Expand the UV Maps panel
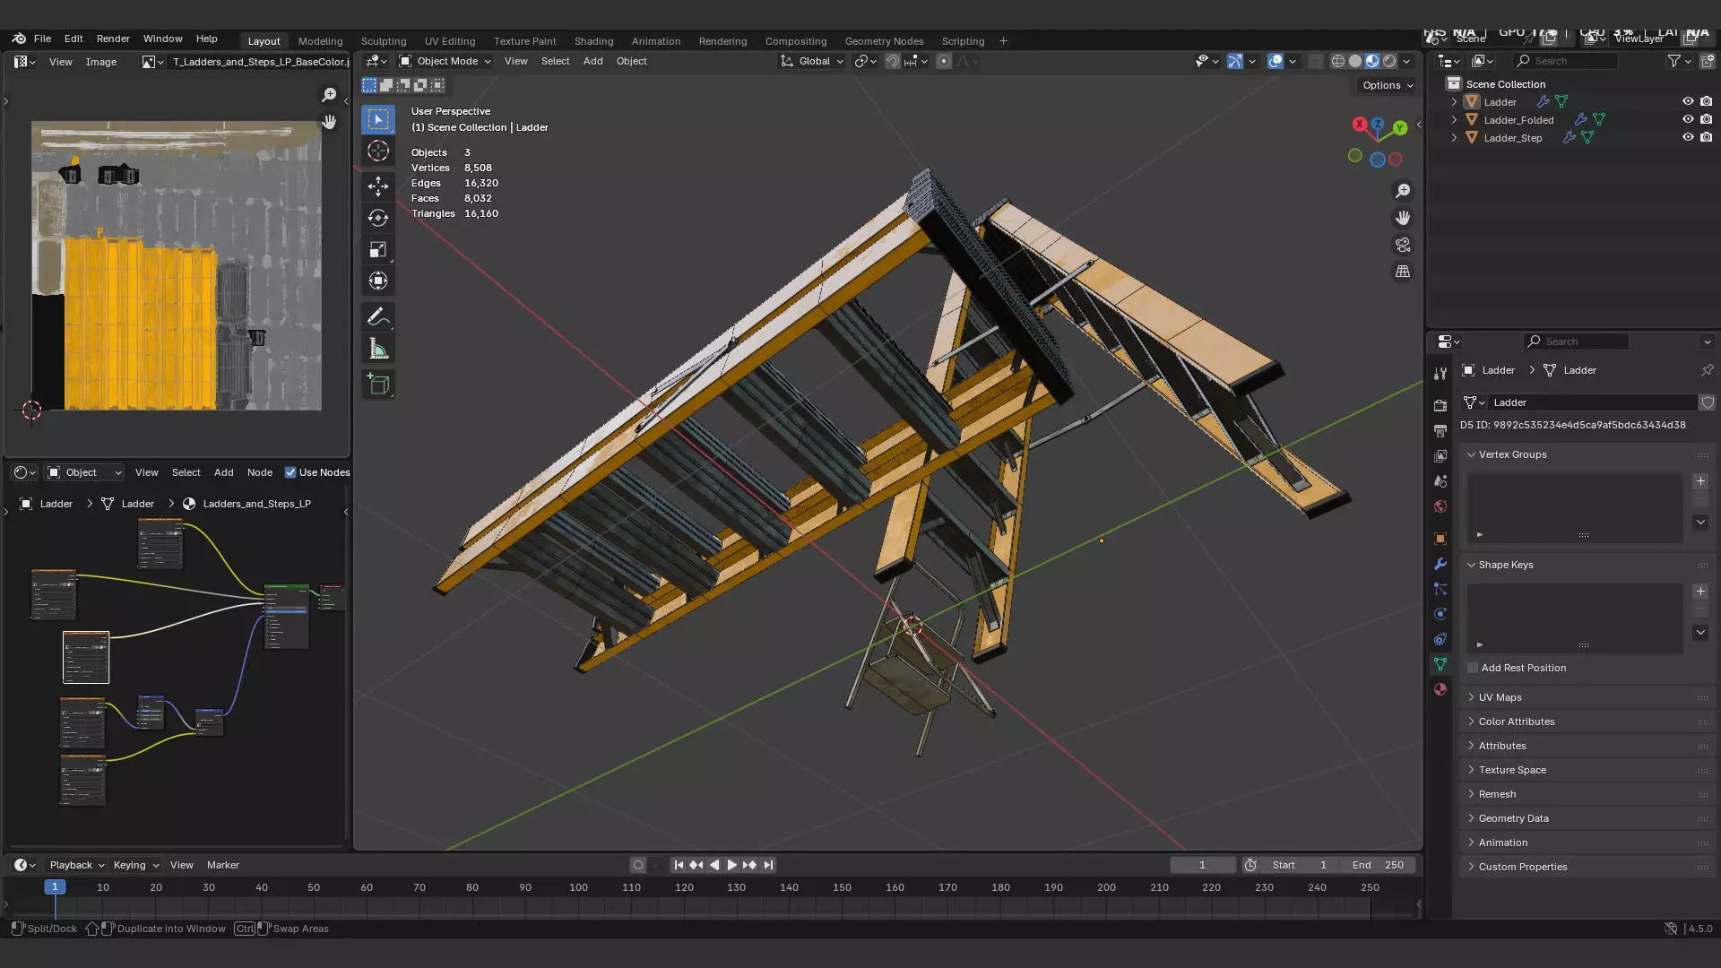Viewport: 1721px width, 968px height. [1500, 697]
